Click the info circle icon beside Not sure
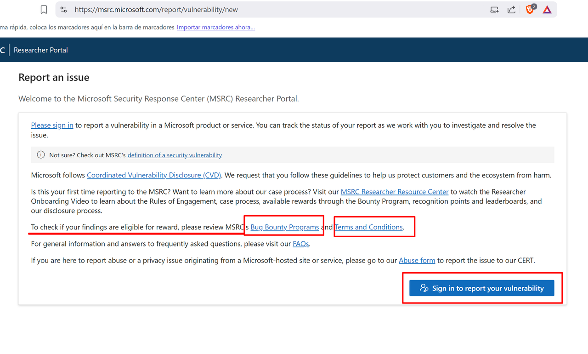The image size is (588, 354). [41, 155]
